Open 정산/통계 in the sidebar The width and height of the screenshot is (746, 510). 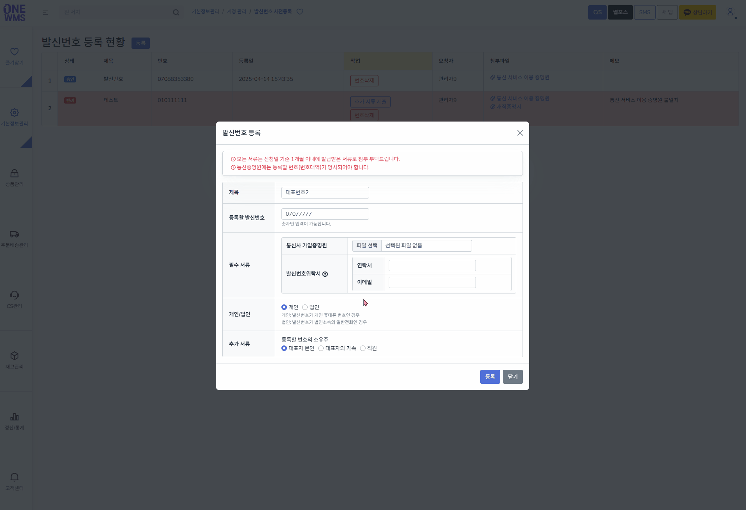14,421
